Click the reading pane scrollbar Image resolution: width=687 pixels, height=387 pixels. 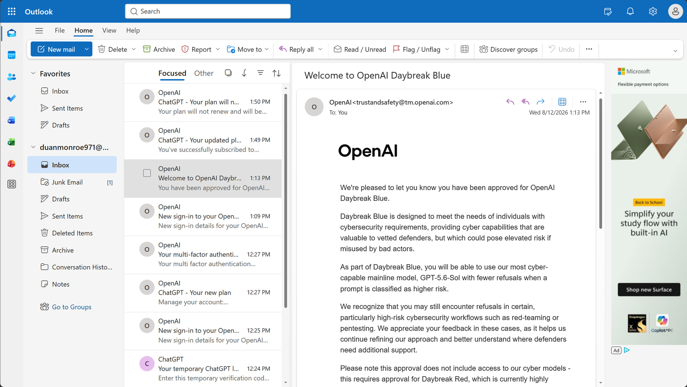(x=600, y=163)
